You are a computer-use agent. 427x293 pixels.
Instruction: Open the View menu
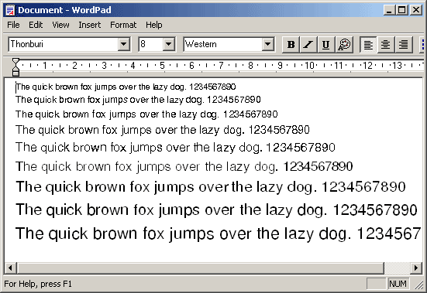tap(60, 25)
